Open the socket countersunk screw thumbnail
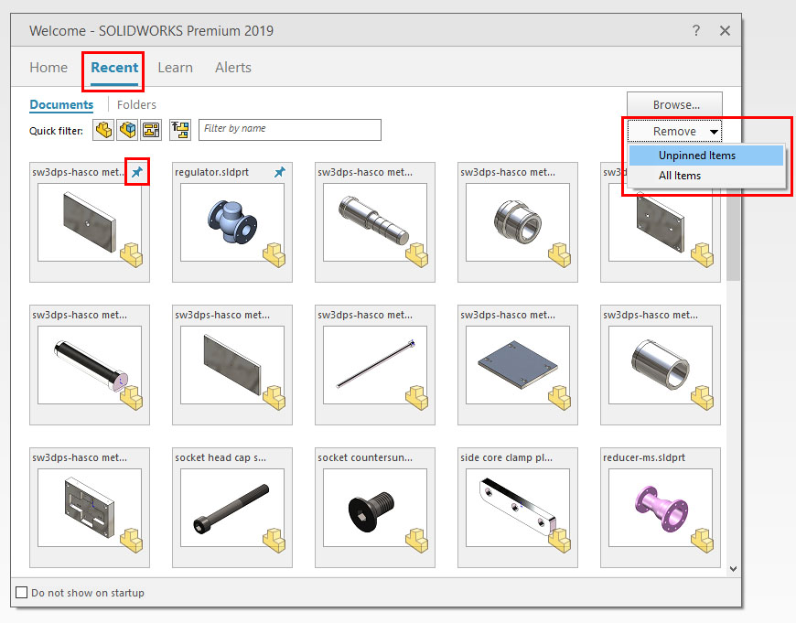This screenshot has height=623, width=796. click(374, 508)
